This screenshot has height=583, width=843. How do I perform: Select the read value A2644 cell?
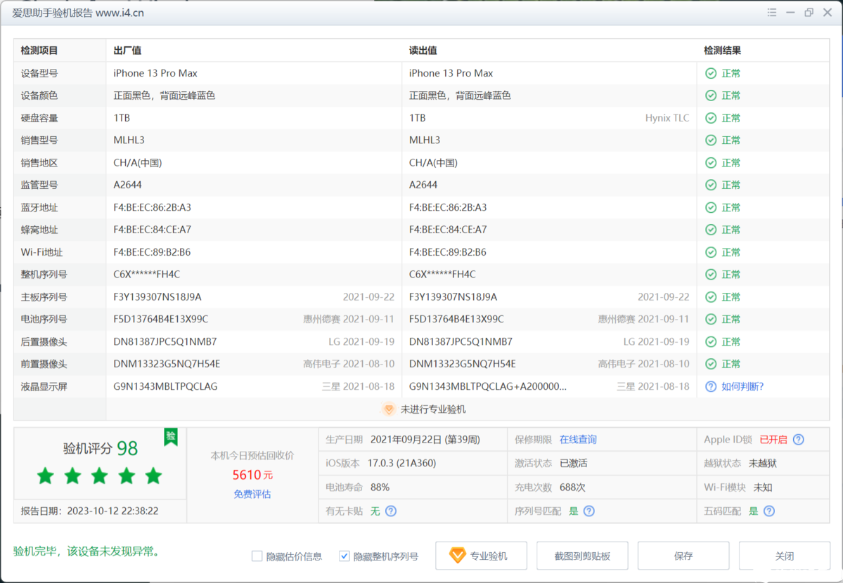423,185
